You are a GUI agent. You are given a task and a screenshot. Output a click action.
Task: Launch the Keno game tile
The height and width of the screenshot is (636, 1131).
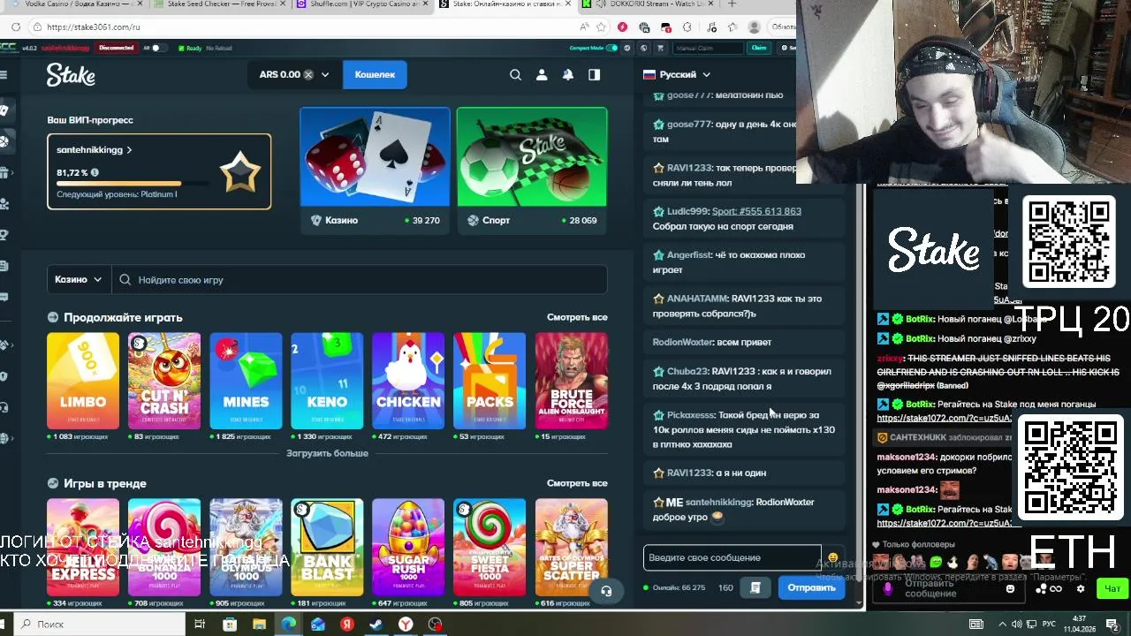pyautogui.click(x=327, y=381)
